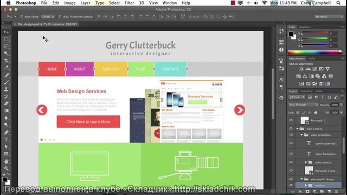This screenshot has height=195, width=347.
Task: Click the CONTACT navigation button
Action: coord(170,69)
